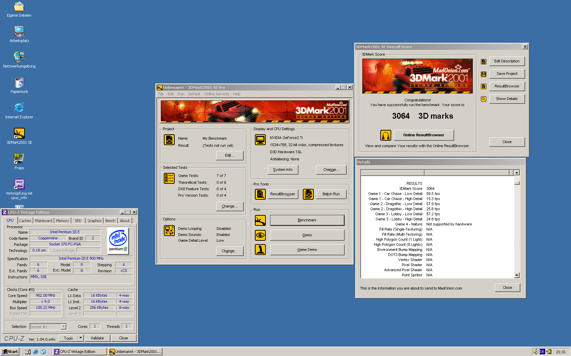Click Close button in the Details window
The image size is (571, 356).
507,288
